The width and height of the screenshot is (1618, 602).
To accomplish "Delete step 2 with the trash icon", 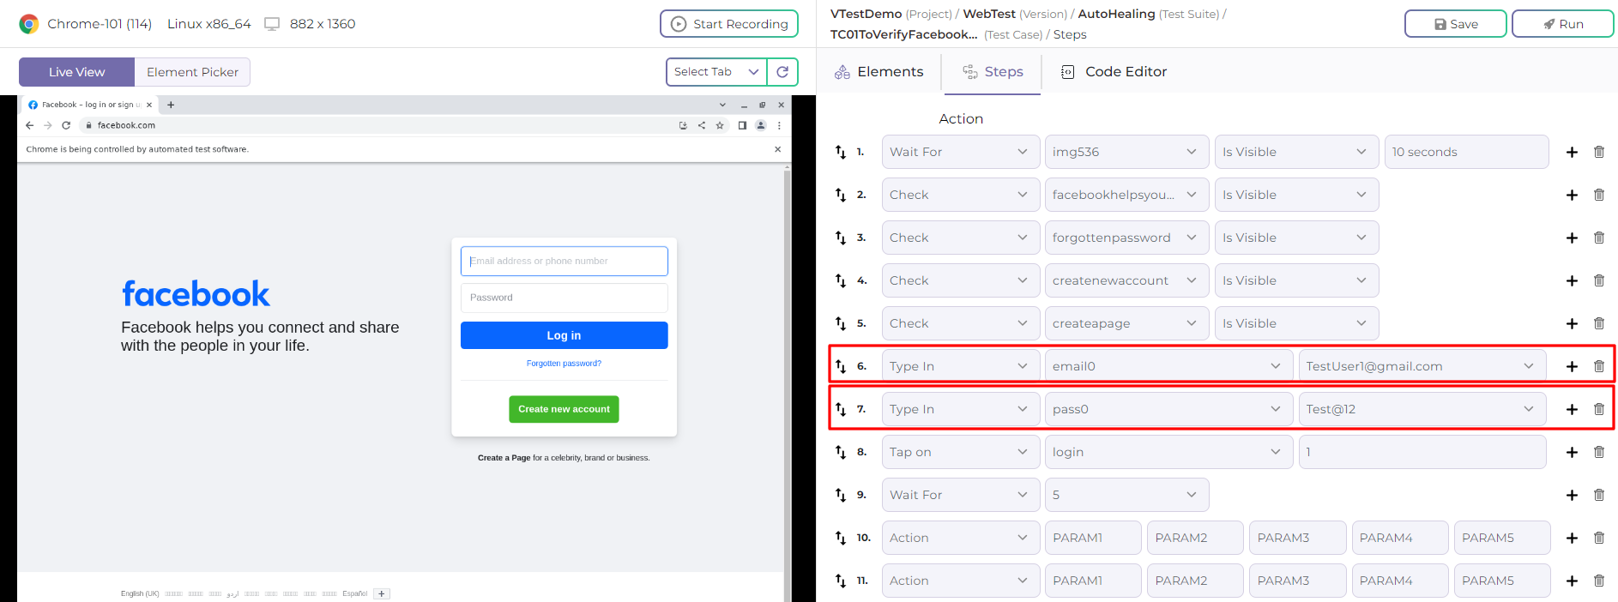I will (x=1599, y=195).
